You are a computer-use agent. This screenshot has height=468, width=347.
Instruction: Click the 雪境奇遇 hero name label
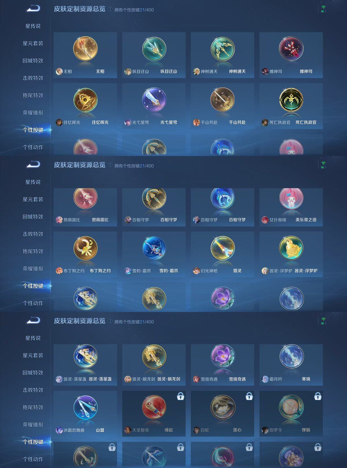tap(209, 379)
